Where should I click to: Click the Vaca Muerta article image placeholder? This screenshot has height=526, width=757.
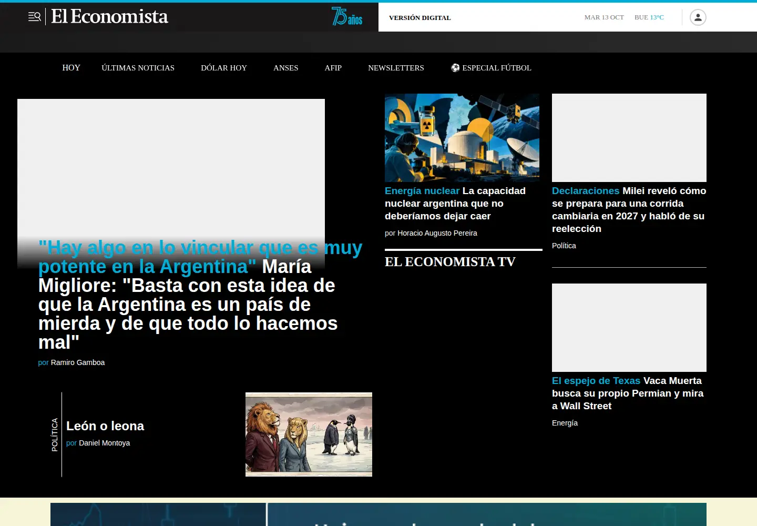point(629,328)
